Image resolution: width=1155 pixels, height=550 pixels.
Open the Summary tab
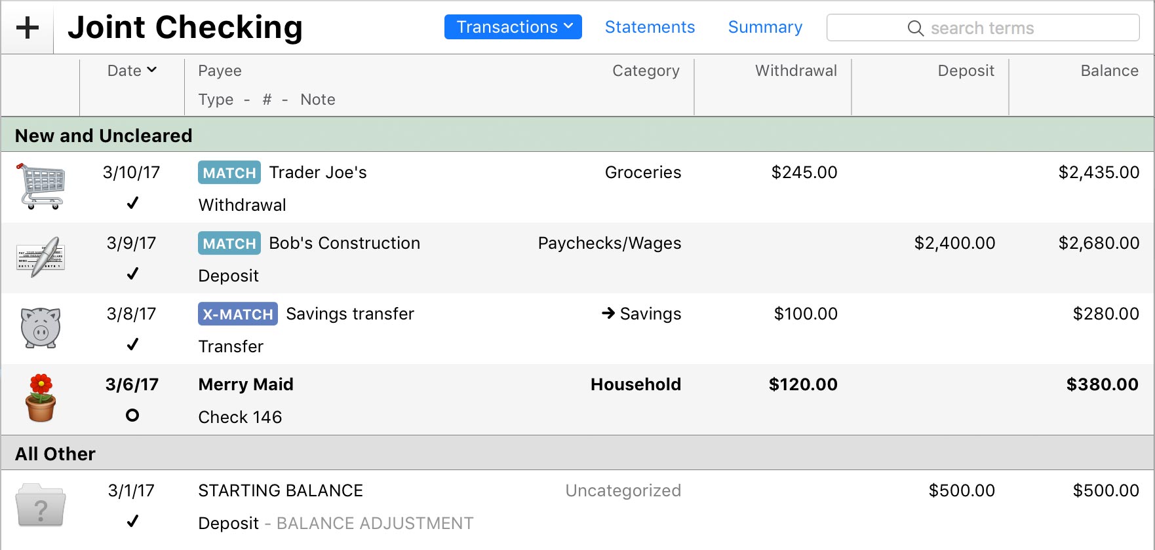(x=765, y=27)
